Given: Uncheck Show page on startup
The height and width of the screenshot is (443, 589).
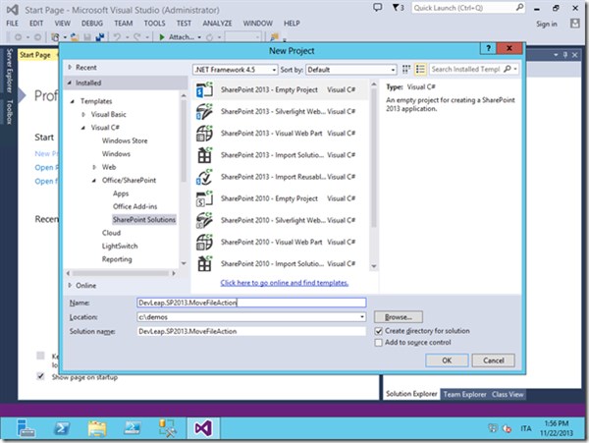Looking at the screenshot, I should click(x=40, y=376).
